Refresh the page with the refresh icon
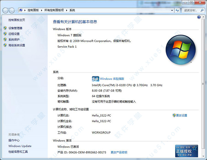207x160 pixels. [x=177, y=10]
